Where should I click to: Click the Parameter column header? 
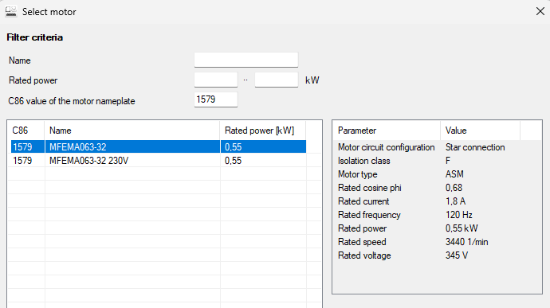(x=387, y=131)
